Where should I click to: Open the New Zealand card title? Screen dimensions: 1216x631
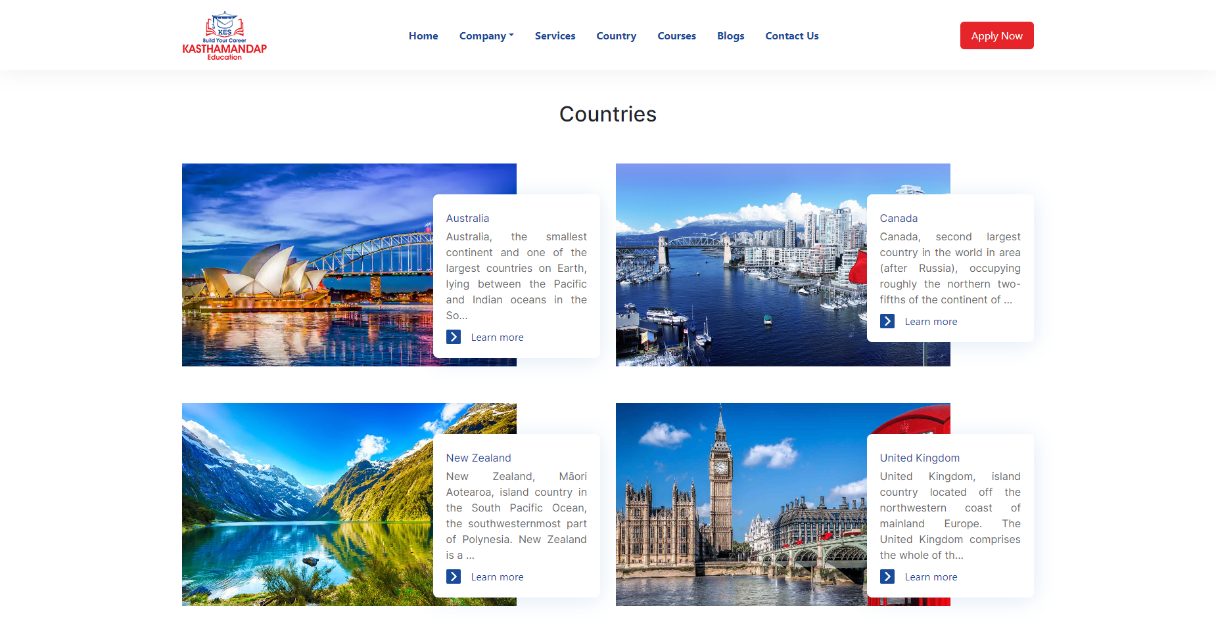coord(479,458)
